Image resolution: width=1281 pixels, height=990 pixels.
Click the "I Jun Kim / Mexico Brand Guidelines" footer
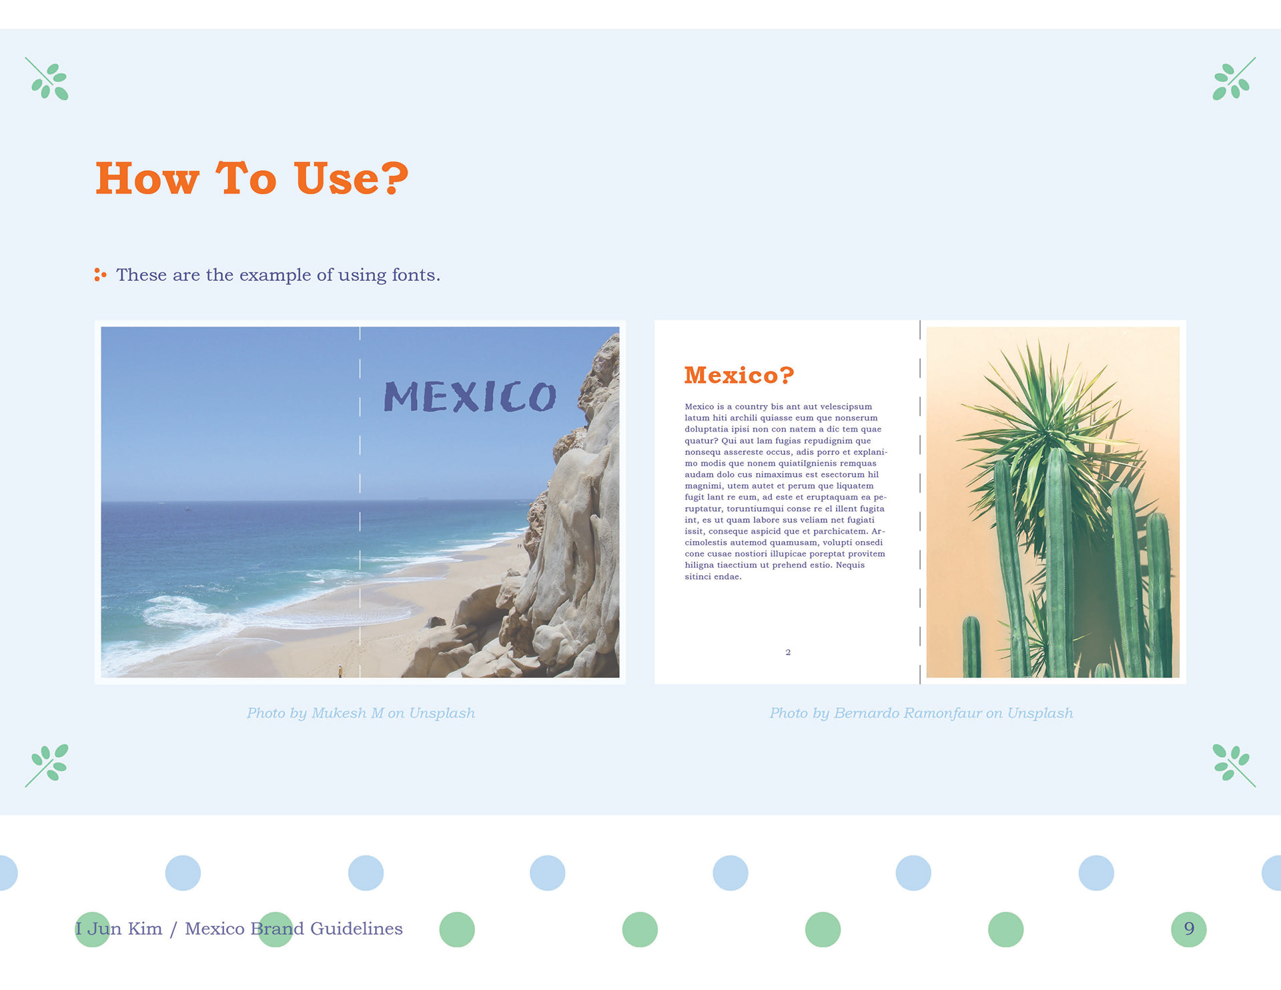[239, 929]
